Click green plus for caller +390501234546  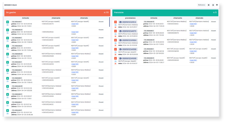(x=7, y=86)
